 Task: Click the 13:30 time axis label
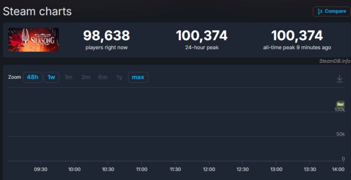310,169
